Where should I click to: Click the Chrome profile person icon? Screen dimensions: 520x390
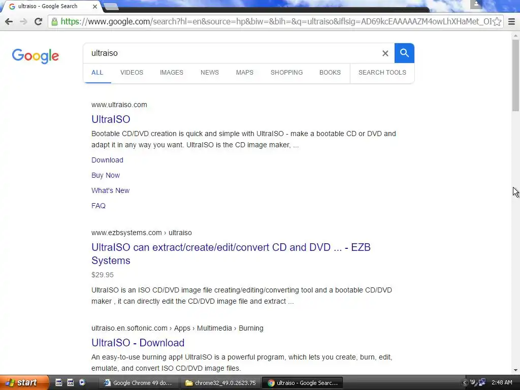(x=476, y=4)
